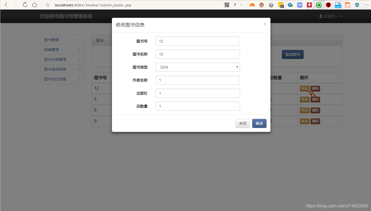Click 删除 in the row for book 12
371x211 pixels.
pos(315,89)
